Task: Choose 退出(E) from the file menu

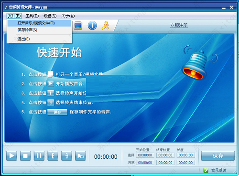Action: pyautogui.click(x=39, y=39)
